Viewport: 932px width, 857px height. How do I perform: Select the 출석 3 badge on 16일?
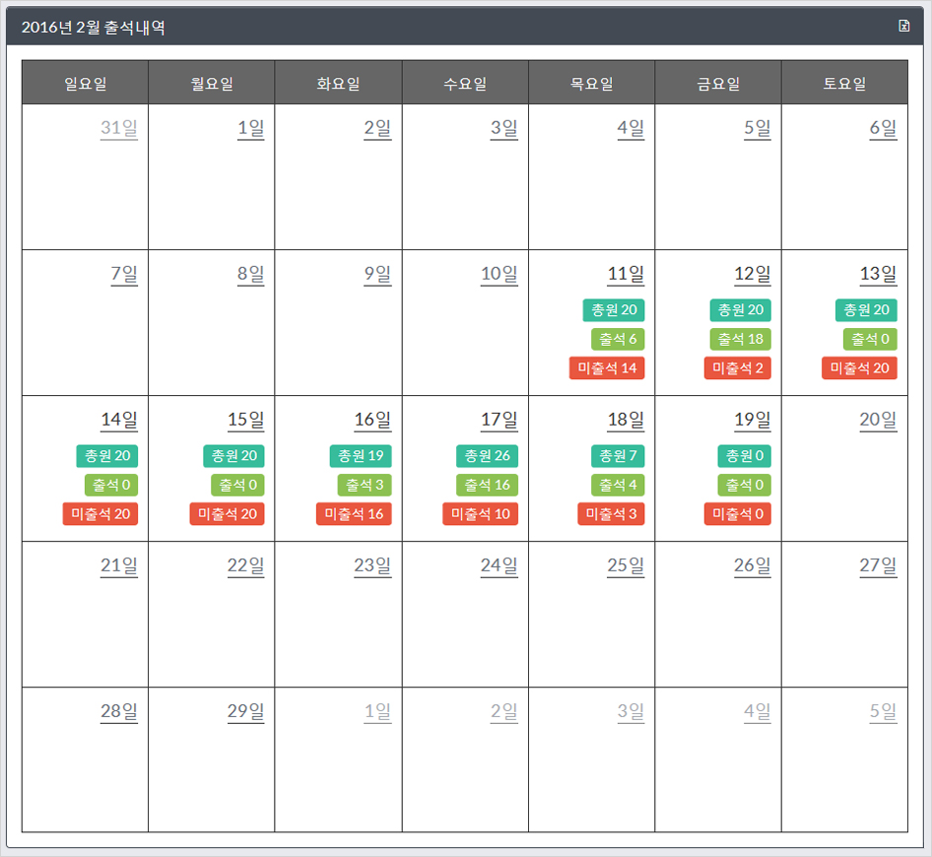tap(365, 485)
